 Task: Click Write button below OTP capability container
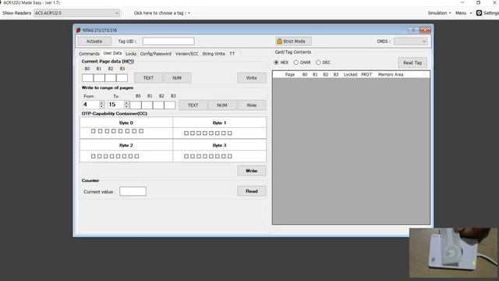[x=251, y=171]
